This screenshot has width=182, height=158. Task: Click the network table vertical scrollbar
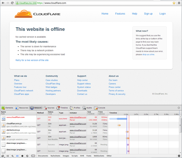click(180, 125)
